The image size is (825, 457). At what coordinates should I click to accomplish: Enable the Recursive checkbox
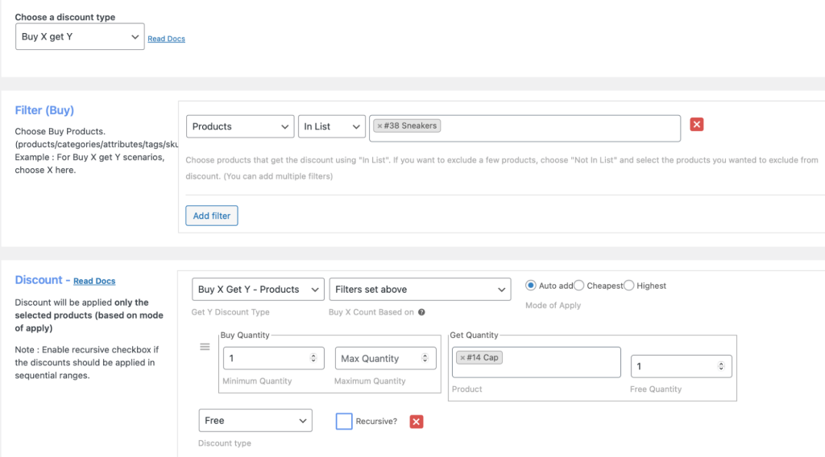click(344, 421)
